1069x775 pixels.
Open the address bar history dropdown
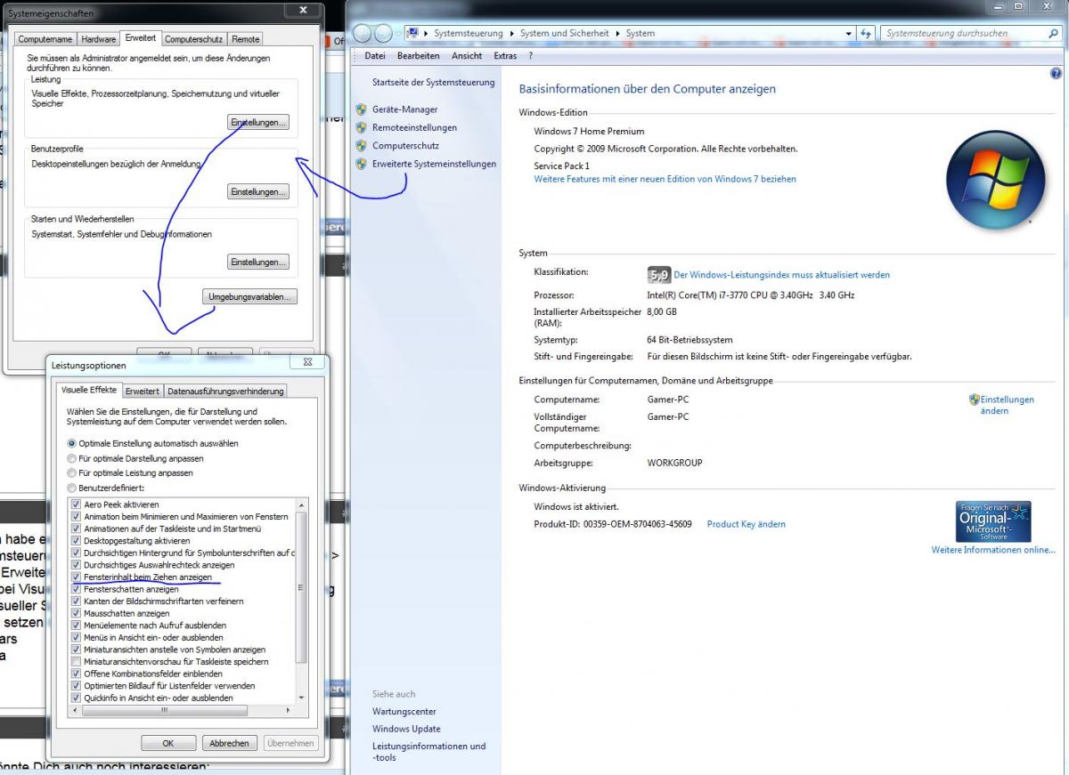pos(849,34)
